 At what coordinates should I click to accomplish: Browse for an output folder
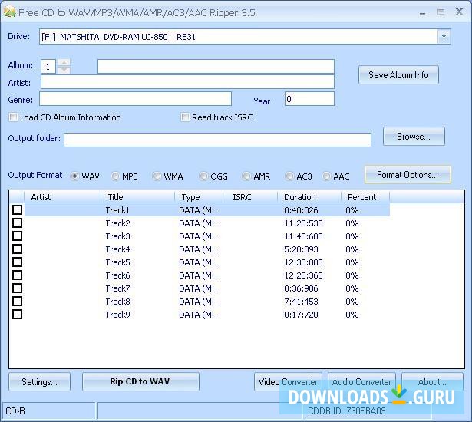[x=414, y=137]
